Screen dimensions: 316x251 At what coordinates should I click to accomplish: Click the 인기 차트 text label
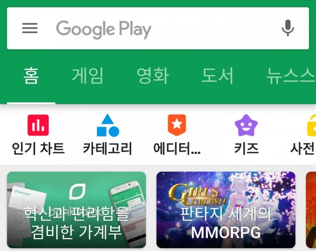click(38, 148)
